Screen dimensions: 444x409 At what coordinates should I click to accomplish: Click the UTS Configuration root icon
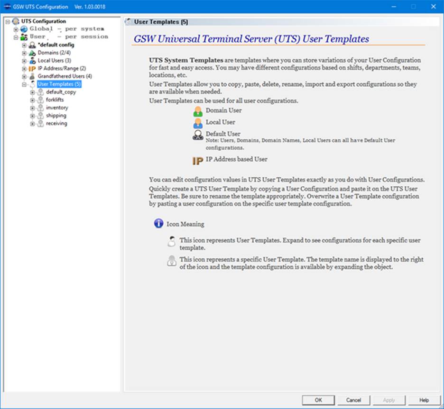pos(16,21)
